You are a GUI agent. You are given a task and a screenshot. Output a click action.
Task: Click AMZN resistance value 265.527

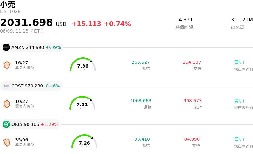140,62
